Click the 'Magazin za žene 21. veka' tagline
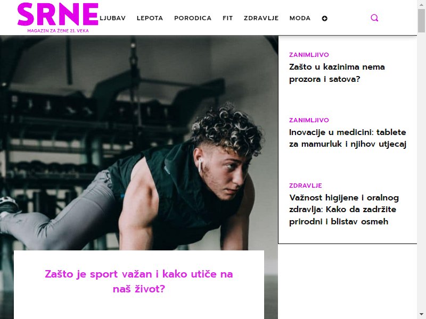 (58, 31)
